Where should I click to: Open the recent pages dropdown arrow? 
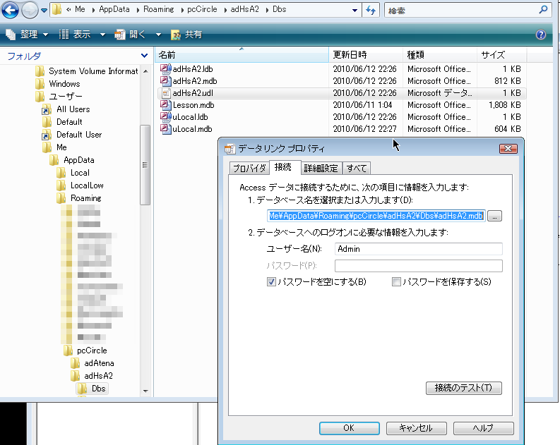click(x=44, y=11)
